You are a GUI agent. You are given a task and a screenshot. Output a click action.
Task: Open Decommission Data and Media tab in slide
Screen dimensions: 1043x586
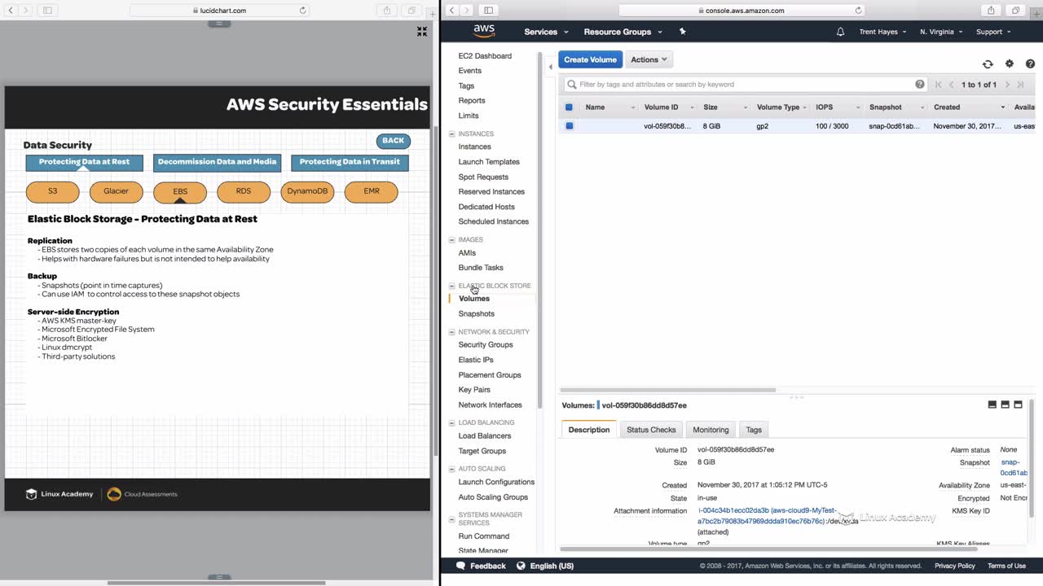pyautogui.click(x=217, y=162)
